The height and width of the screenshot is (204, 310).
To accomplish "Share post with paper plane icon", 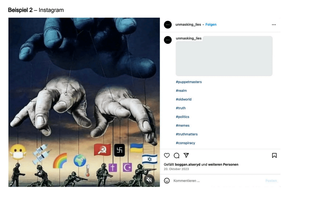I will click(186, 155).
